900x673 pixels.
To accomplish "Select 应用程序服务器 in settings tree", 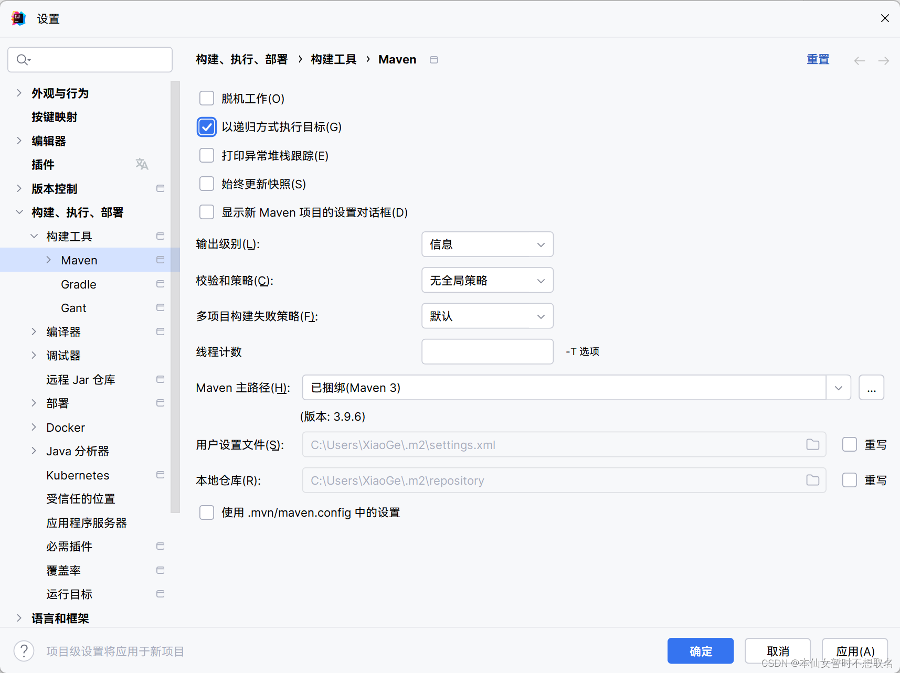I will click(87, 523).
